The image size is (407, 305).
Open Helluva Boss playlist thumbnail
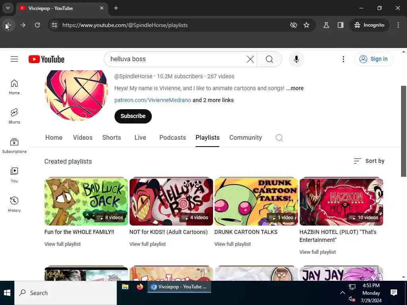pyautogui.click(x=171, y=202)
